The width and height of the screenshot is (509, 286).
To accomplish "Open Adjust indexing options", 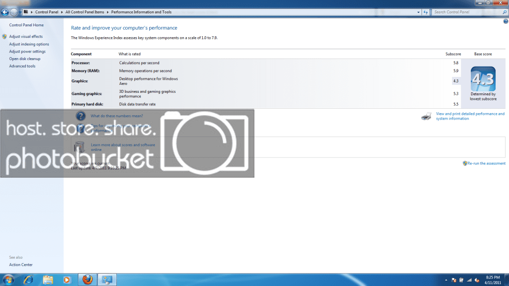I will (29, 44).
